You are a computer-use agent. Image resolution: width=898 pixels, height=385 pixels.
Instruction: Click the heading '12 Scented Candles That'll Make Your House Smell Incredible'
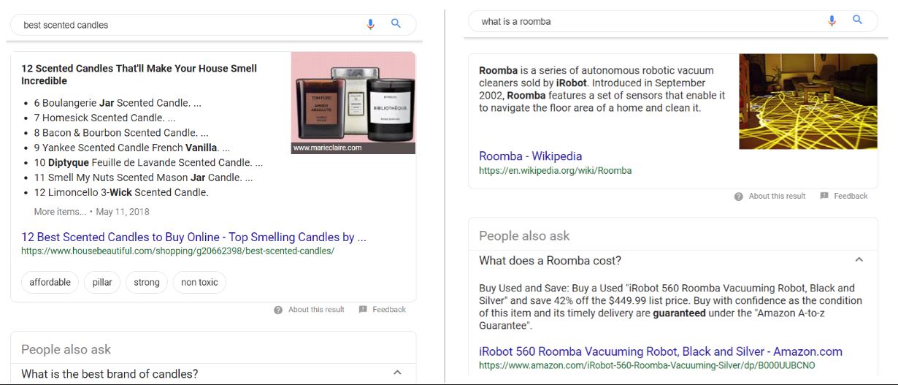tap(139, 75)
